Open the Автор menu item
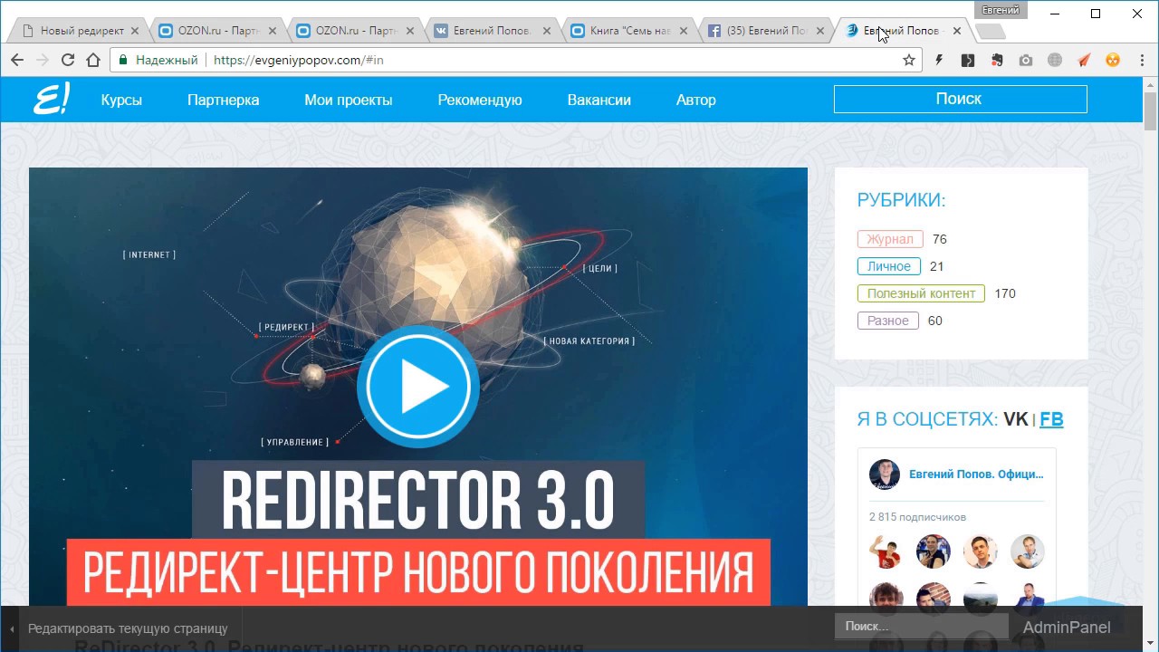The width and height of the screenshot is (1159, 652). pyautogui.click(x=696, y=101)
